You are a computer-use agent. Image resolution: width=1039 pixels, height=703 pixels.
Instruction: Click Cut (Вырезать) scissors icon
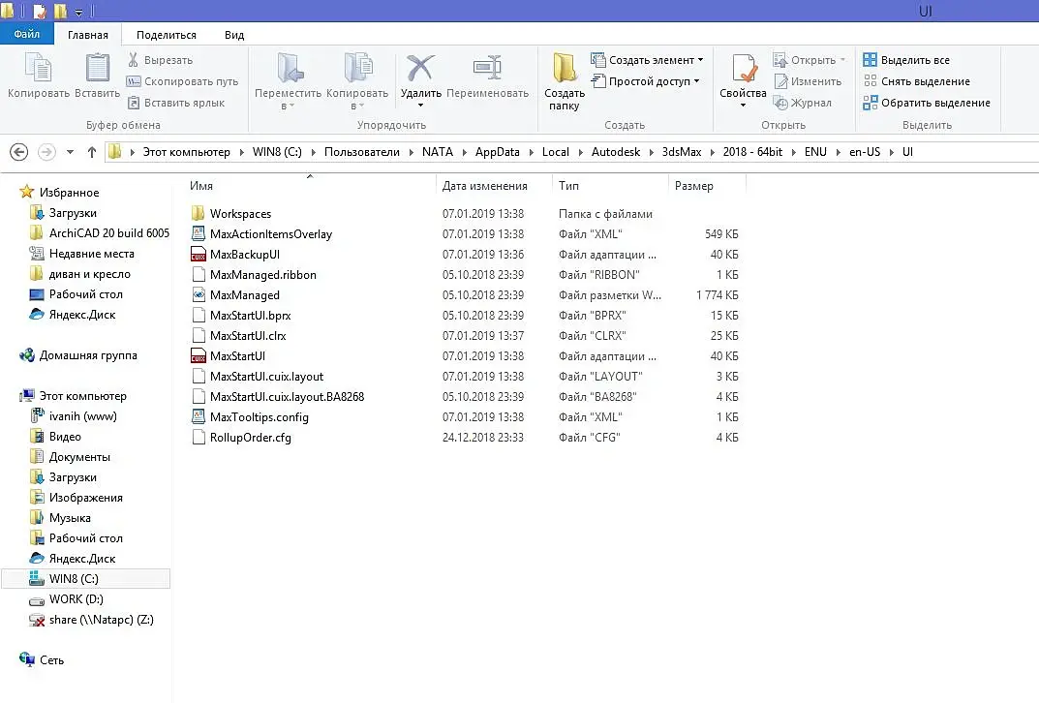coord(134,60)
